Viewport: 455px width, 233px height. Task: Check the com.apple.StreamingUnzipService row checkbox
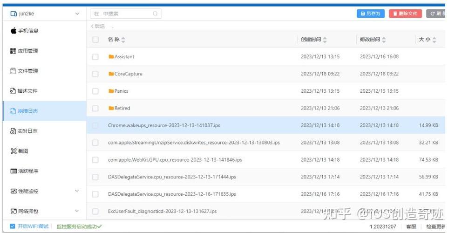95,143
